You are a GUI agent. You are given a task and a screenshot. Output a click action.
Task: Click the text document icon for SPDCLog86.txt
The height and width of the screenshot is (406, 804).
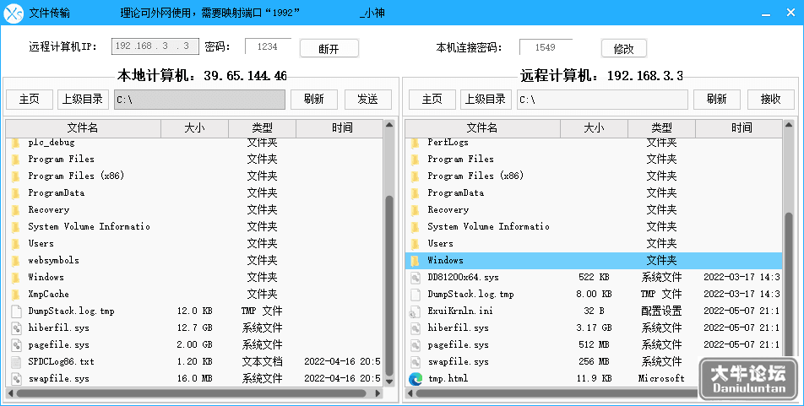click(16, 362)
